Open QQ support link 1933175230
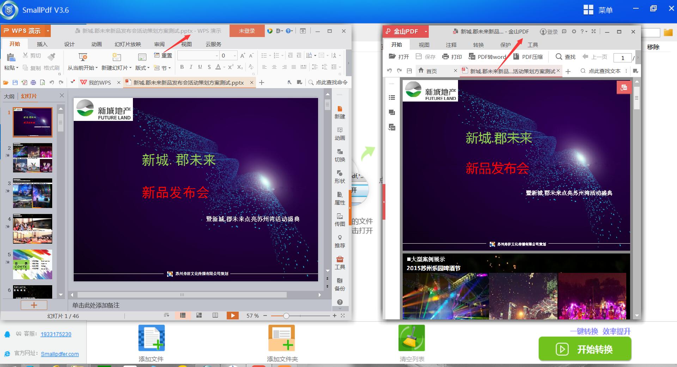 pyautogui.click(x=56, y=334)
